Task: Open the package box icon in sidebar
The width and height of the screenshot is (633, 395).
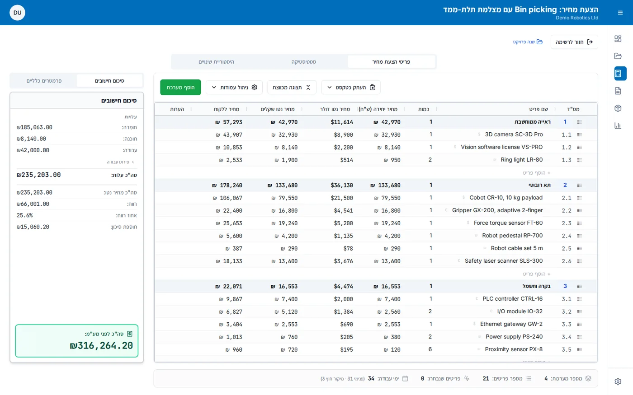Action: (618, 108)
